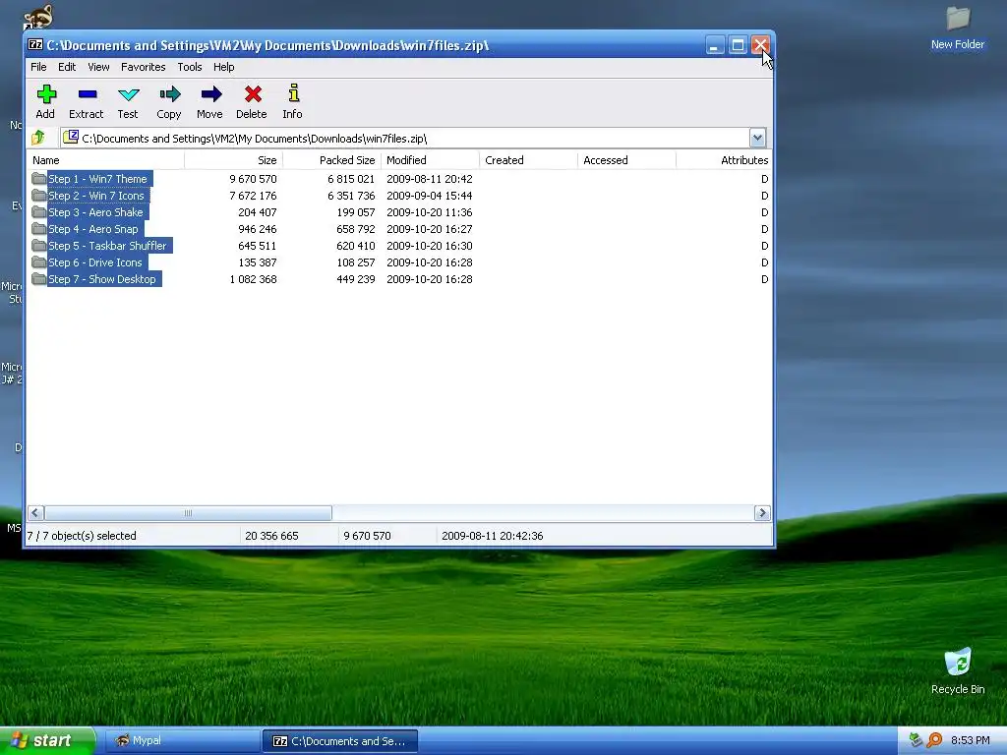The image size is (1007, 755).
Task: Click the 8:53 PM taskbar clock
Action: [971, 740]
